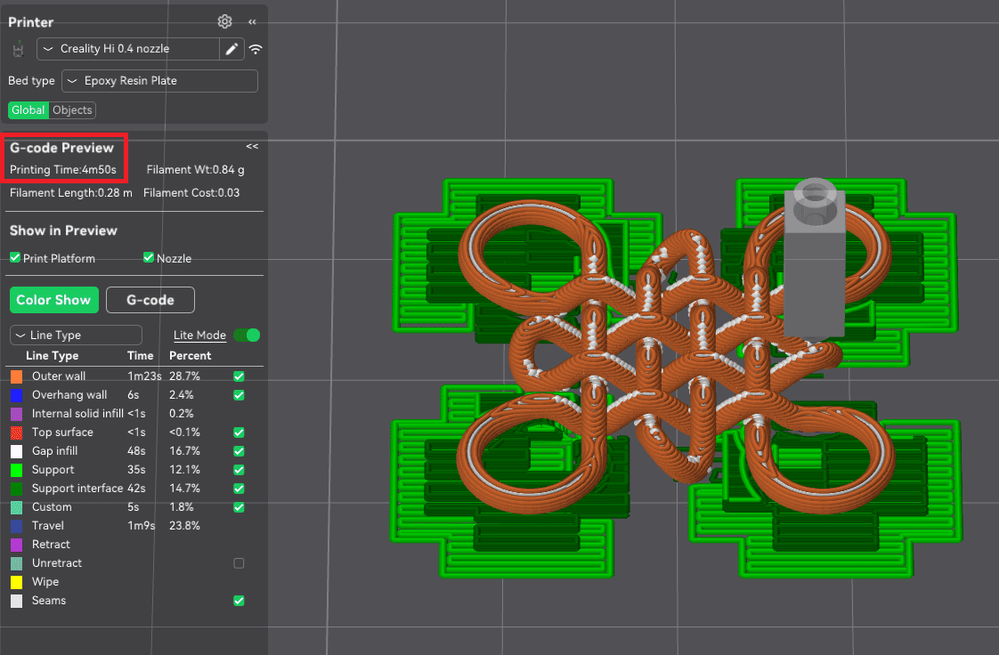Enable the Unretract checkbox
Screen dimensions: 999x655
click(x=239, y=562)
